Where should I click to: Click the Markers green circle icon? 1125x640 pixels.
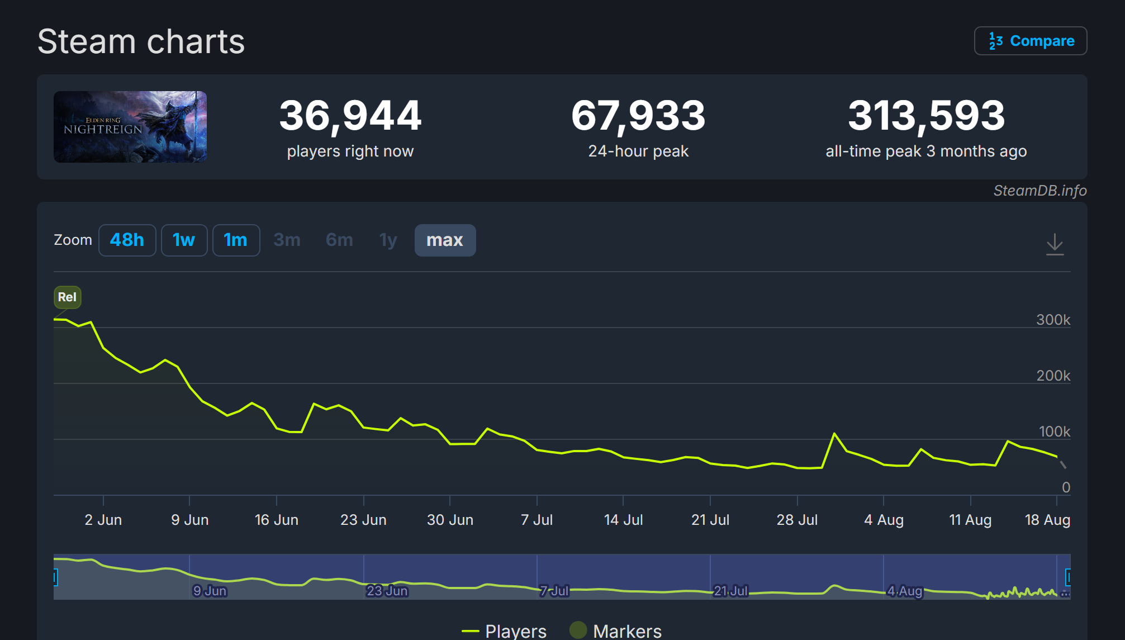578,630
